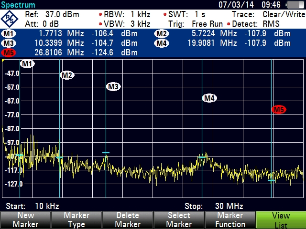The width and height of the screenshot is (306, 229).
Task: Click the M4 marker label on graph
Action: [209, 98]
